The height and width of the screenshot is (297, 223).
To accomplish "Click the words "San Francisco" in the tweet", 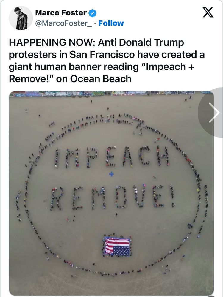I will tap(102, 55).
